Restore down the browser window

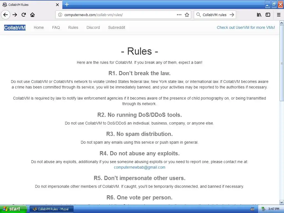click(274, 4)
